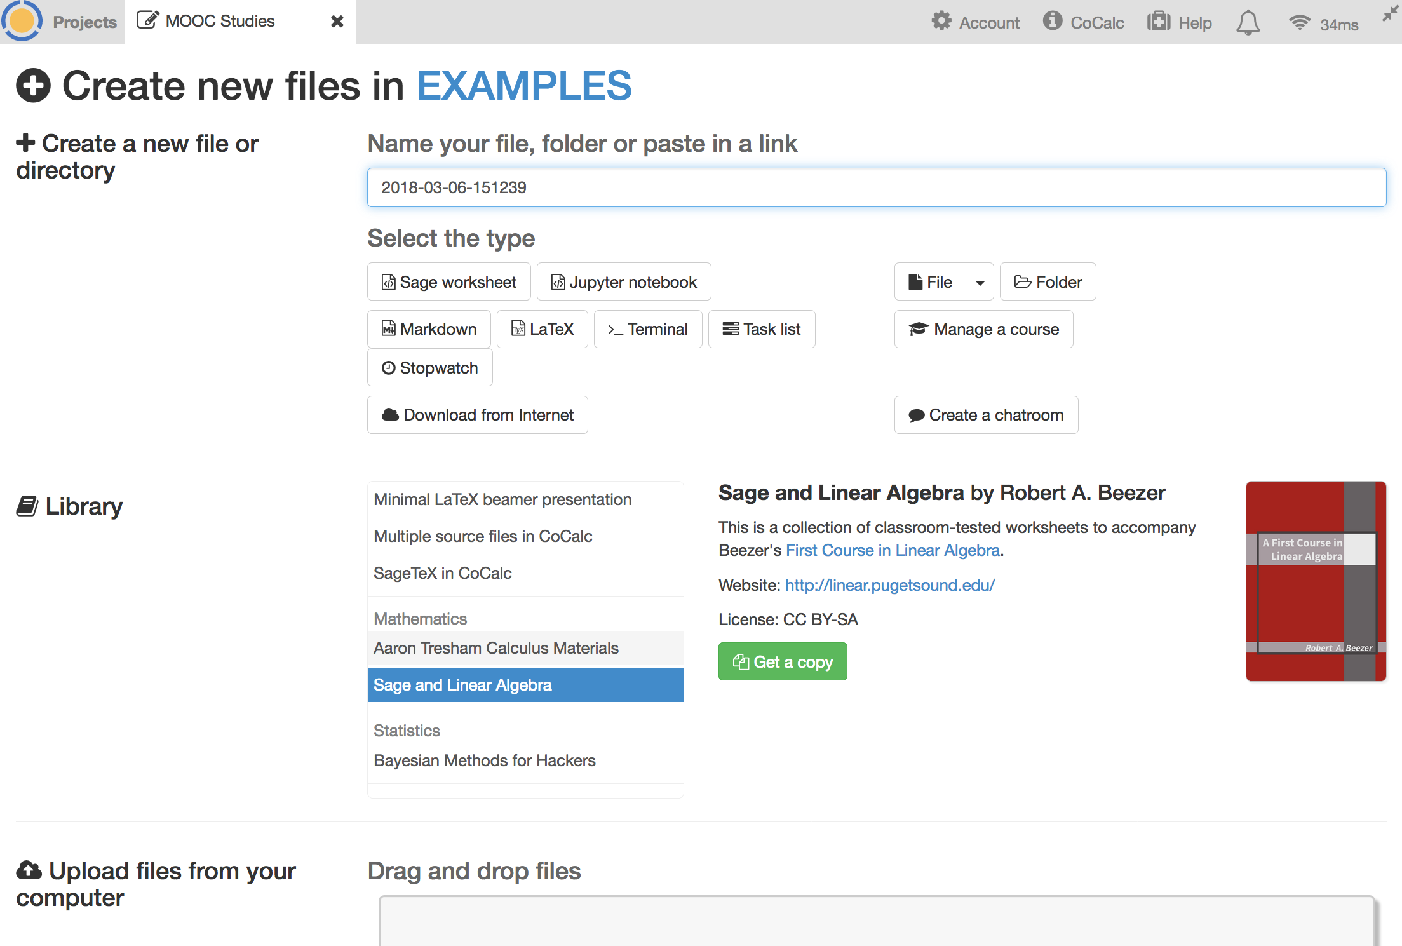Open the Projects tab
Image resolution: width=1402 pixels, height=946 pixels.
pyautogui.click(x=84, y=22)
